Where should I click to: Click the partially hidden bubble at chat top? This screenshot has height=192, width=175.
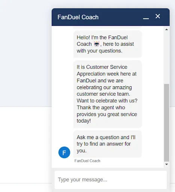coord(108,27)
